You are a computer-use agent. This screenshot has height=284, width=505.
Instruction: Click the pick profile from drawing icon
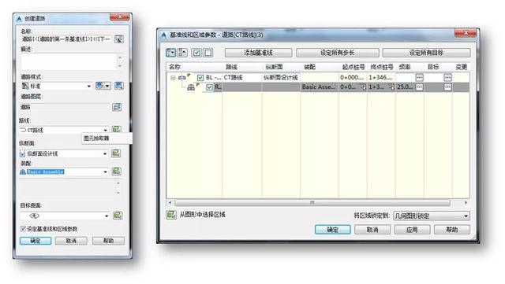click(116, 153)
